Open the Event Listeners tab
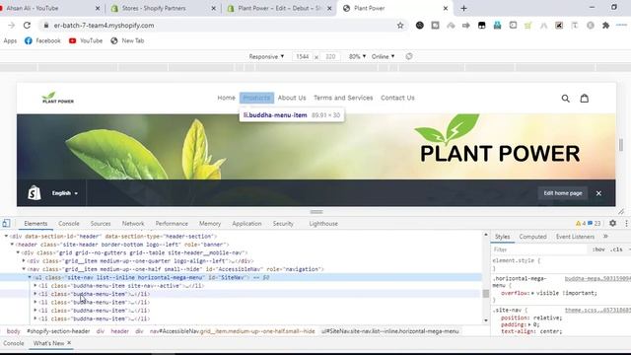631x355 pixels. [575, 237]
